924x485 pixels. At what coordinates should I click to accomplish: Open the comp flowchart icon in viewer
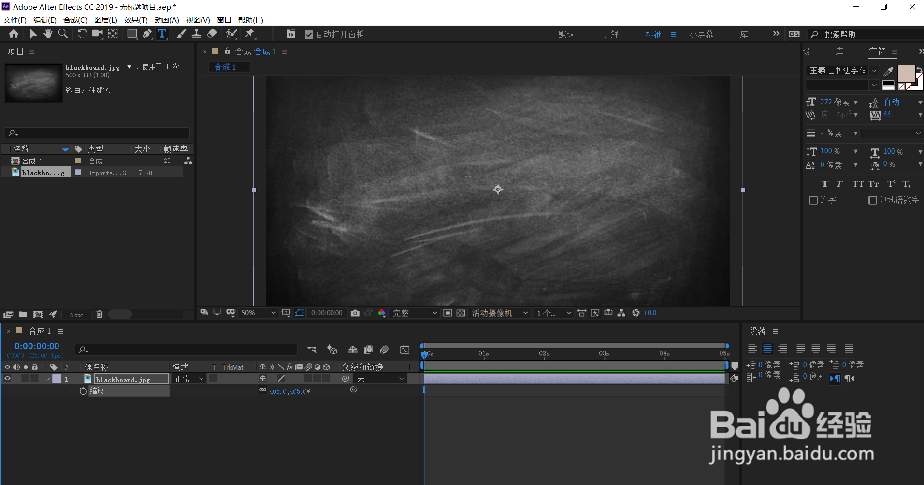point(621,313)
